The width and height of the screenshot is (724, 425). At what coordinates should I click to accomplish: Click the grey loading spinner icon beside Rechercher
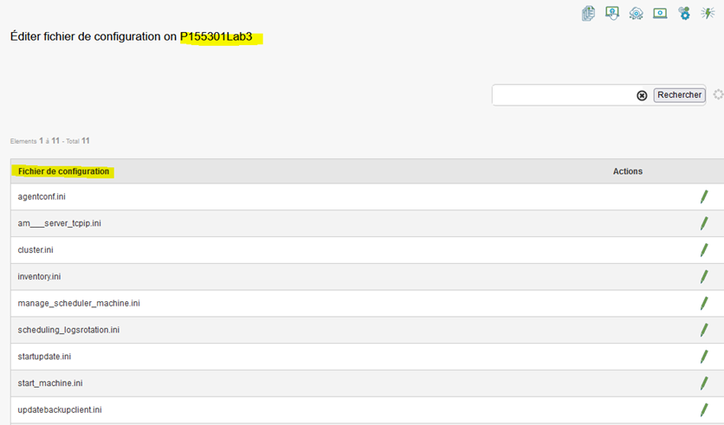point(717,94)
